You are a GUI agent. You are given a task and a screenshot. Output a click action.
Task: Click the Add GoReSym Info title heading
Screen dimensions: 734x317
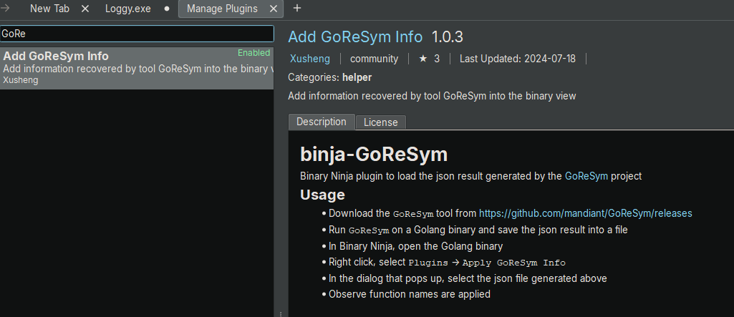[x=355, y=37]
